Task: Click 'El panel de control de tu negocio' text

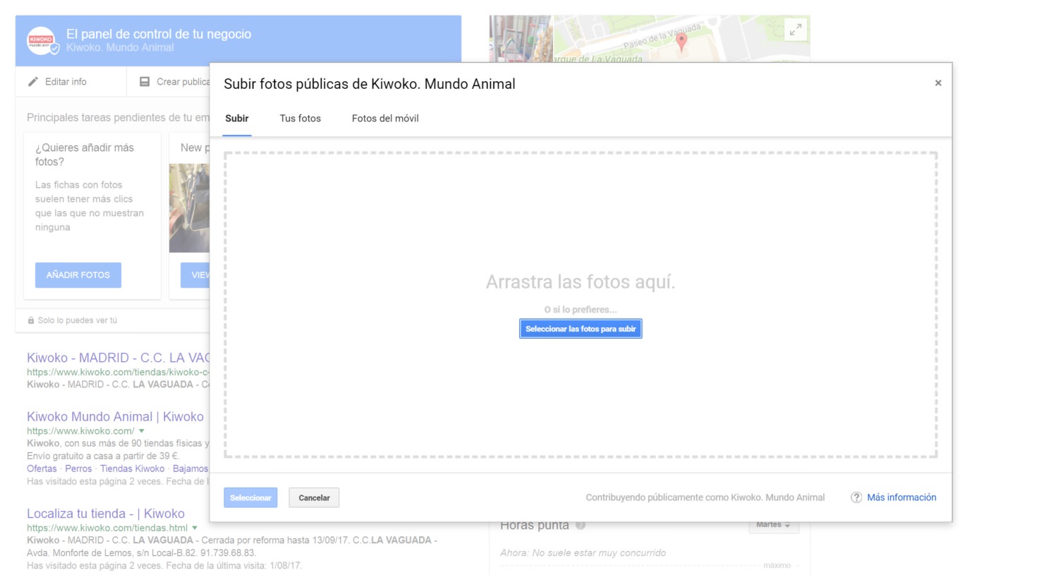Action: tap(159, 34)
